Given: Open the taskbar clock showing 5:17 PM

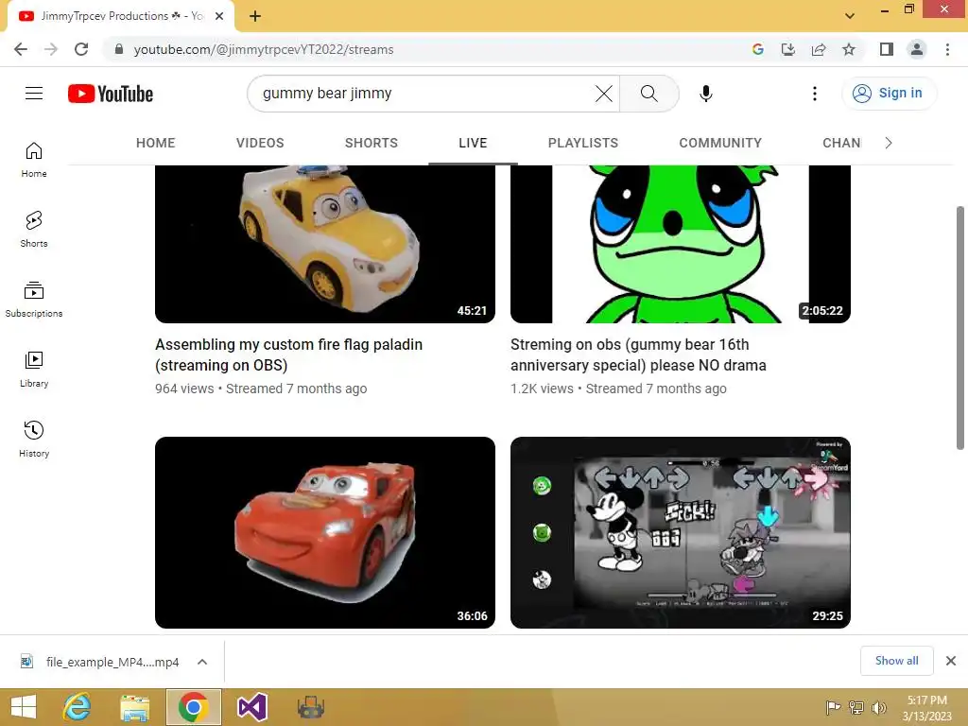Looking at the screenshot, I should (926, 708).
